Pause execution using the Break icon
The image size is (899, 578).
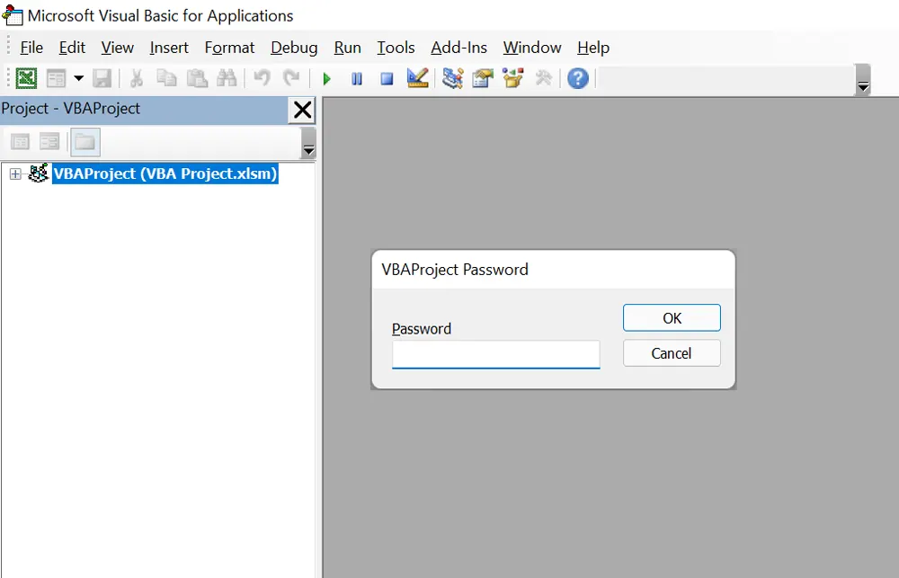pyautogui.click(x=356, y=78)
